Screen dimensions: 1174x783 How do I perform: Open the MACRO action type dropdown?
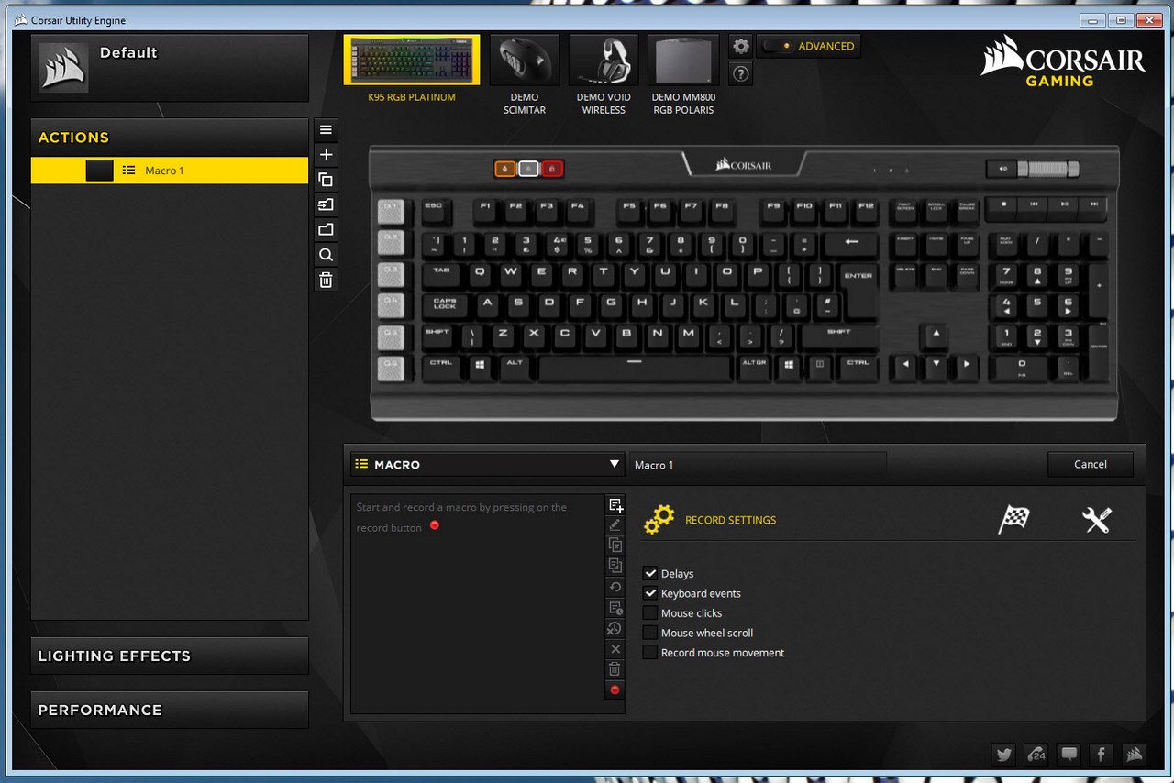point(488,465)
